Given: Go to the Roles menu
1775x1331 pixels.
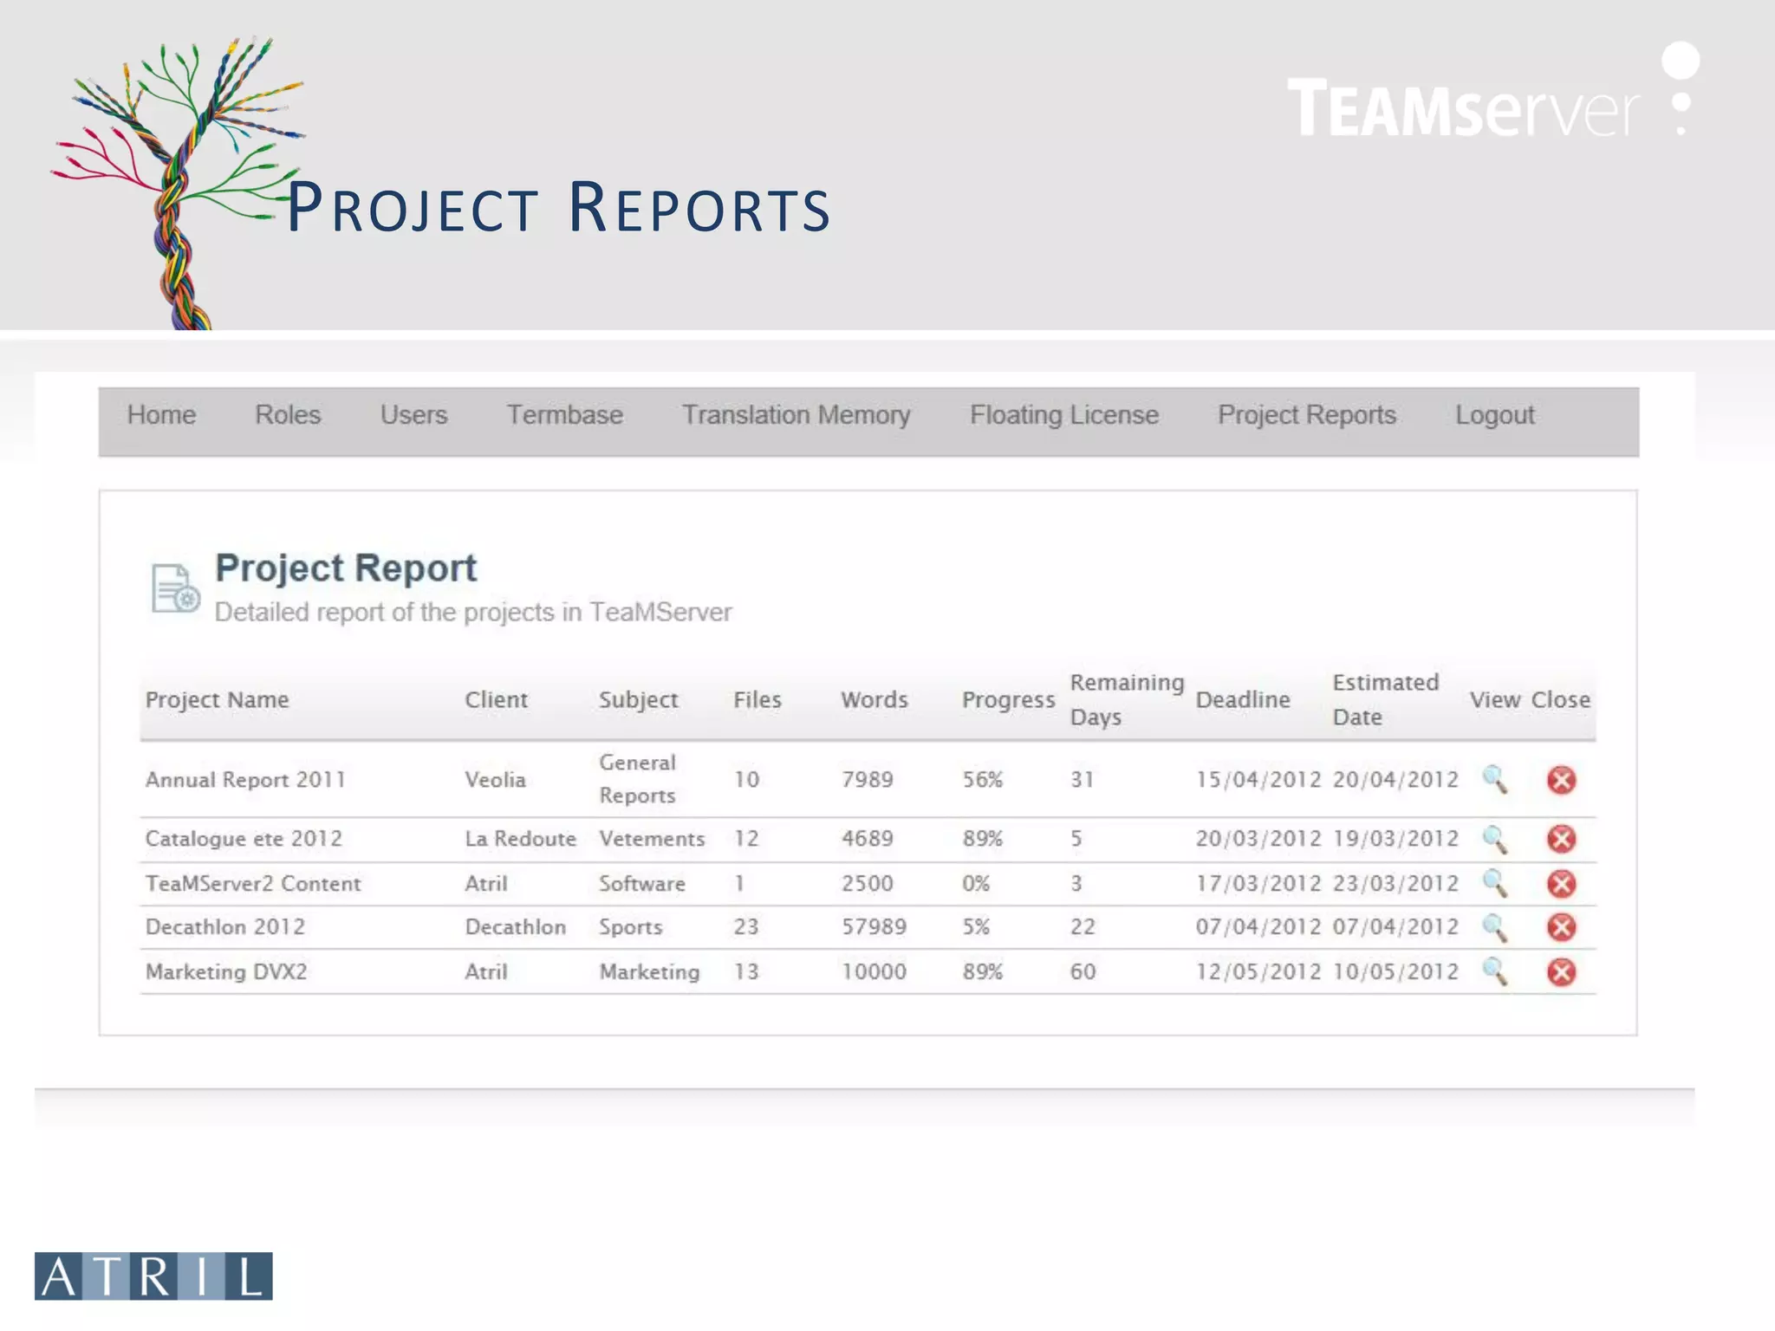Looking at the screenshot, I should [x=288, y=415].
